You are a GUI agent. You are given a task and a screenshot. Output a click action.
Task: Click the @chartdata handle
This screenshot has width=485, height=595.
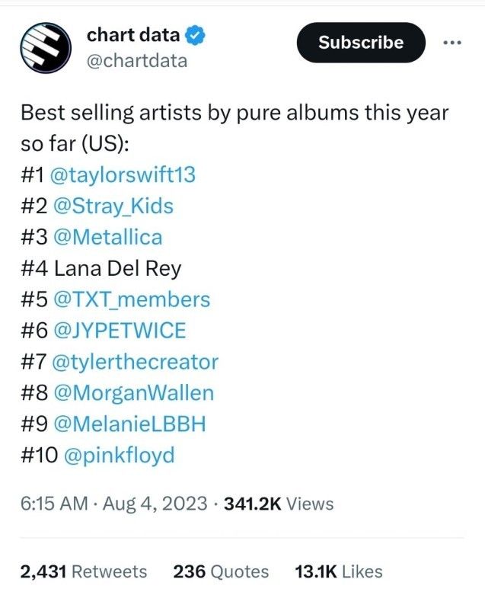(136, 60)
